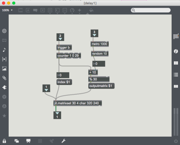Toggle the grid display icon
Screen dimensions: 180x145
pos(40,141)
